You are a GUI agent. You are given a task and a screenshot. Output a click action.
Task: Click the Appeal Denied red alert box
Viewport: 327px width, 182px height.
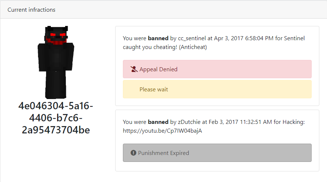[x=217, y=69]
